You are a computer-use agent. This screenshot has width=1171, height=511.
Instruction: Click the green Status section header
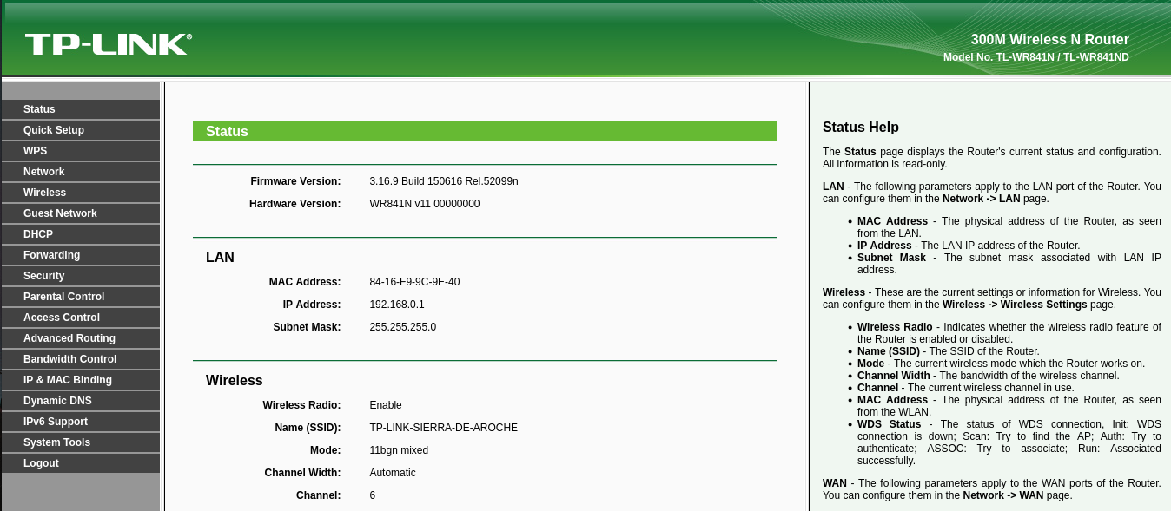pos(485,131)
